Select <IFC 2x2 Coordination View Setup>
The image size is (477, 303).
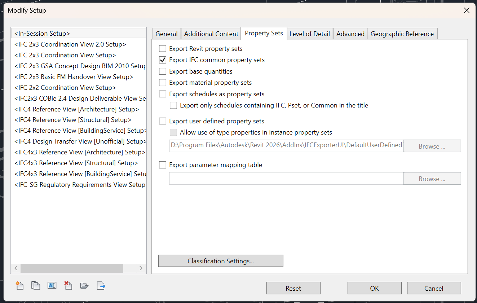coord(79,88)
